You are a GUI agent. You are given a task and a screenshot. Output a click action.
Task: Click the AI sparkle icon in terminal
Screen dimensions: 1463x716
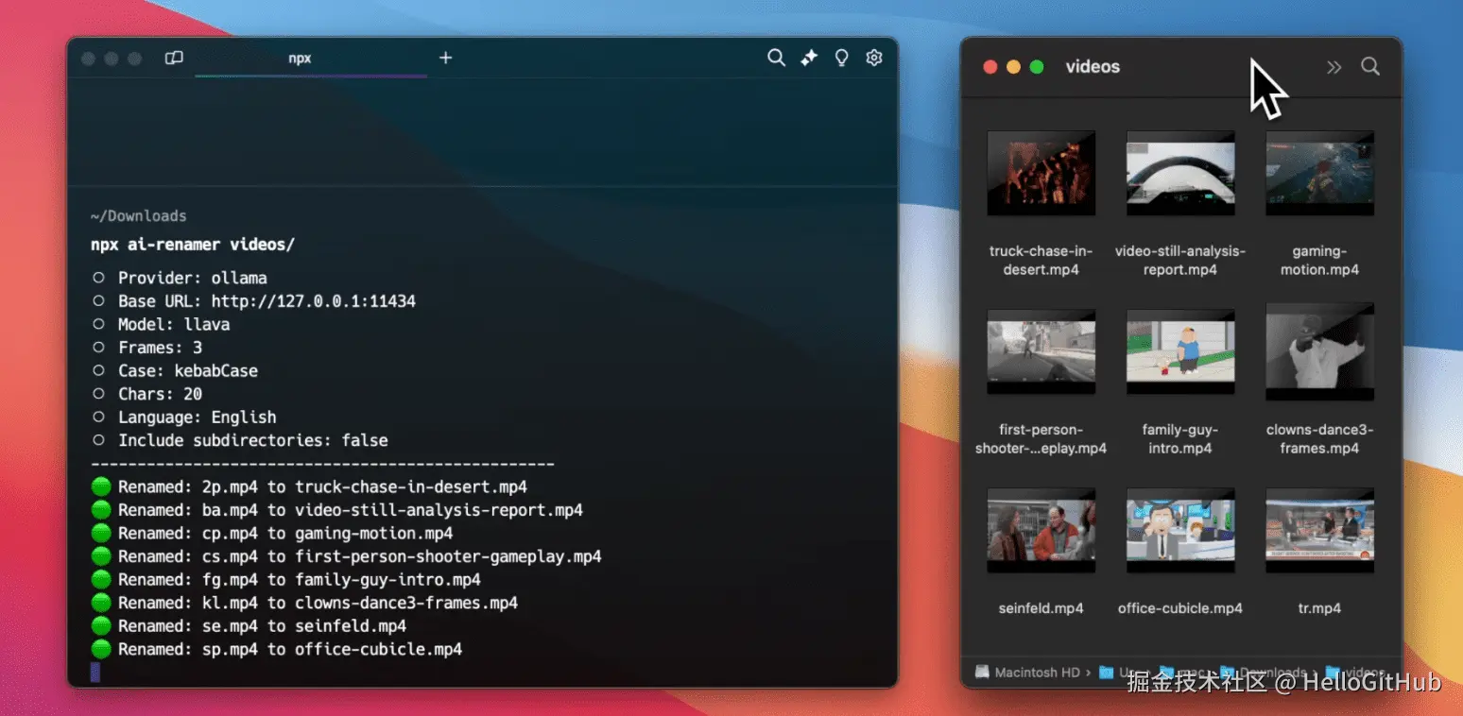809,58
